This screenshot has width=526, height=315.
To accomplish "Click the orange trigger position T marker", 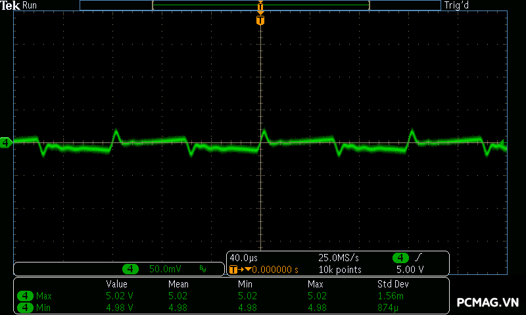I will click(x=260, y=20).
